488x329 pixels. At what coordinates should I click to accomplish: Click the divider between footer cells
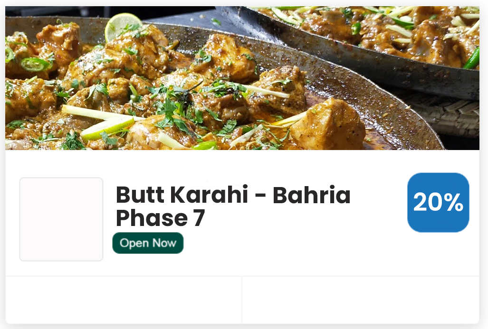[x=242, y=300]
